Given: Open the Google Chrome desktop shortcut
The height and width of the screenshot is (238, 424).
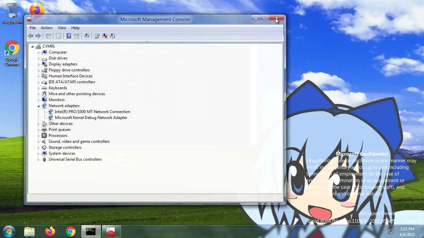Looking at the screenshot, I should click(x=12, y=54).
